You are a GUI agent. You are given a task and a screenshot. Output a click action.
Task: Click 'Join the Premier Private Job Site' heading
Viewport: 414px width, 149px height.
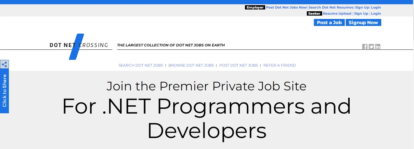click(x=206, y=86)
